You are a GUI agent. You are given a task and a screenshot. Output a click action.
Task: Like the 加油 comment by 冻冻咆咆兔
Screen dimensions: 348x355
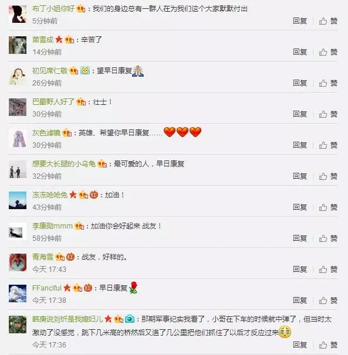pyautogui.click(x=328, y=207)
